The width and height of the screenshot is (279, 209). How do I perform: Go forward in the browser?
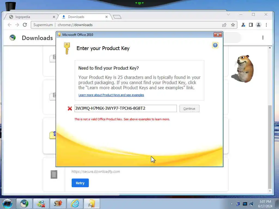17,25
